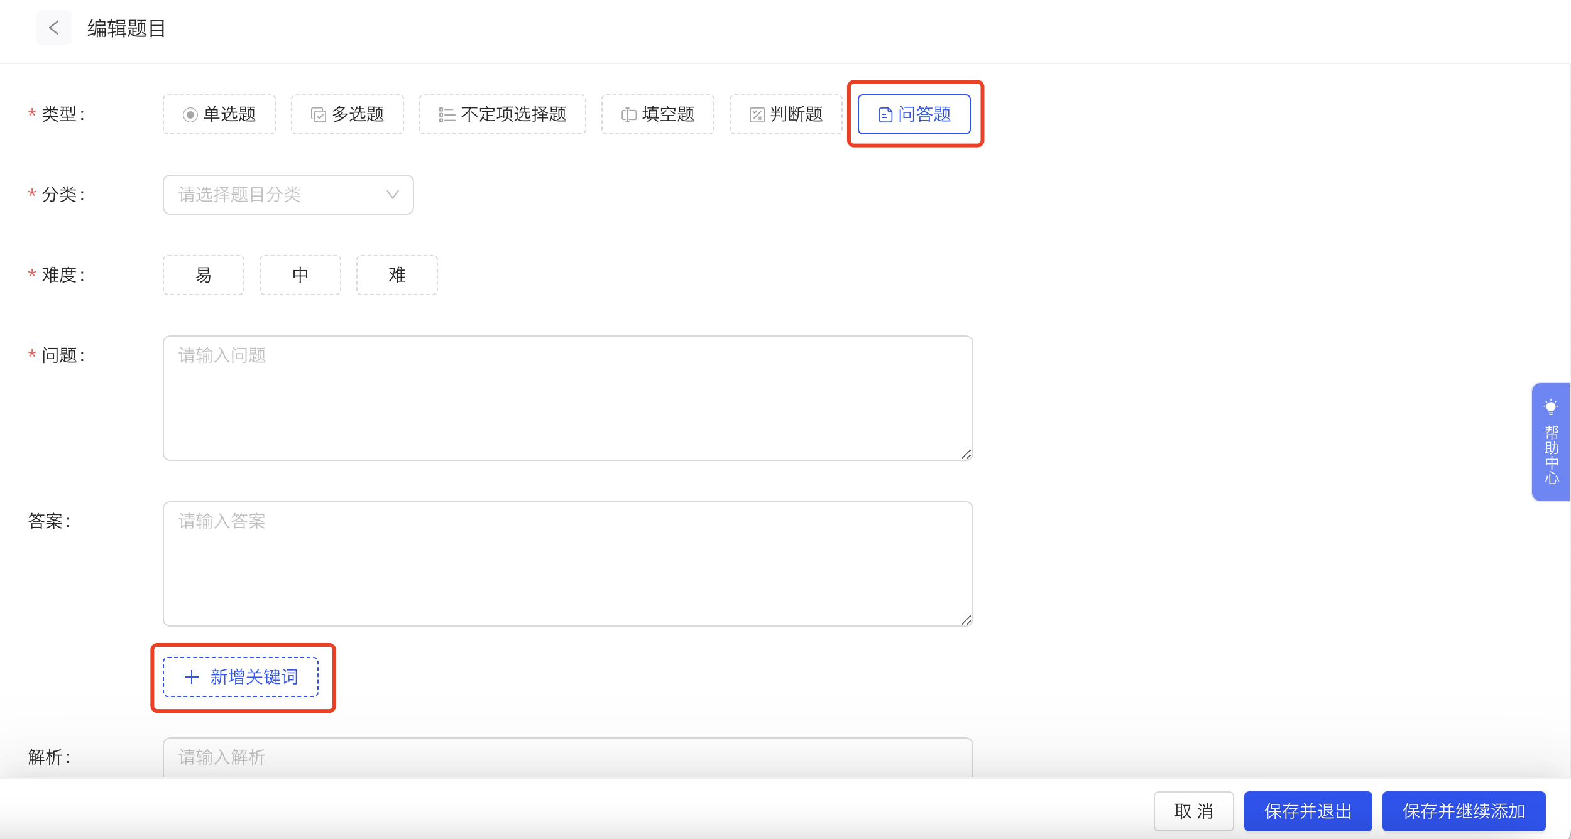
Task: Click the resize handle of the 答案 textarea
Action: pos(966,620)
